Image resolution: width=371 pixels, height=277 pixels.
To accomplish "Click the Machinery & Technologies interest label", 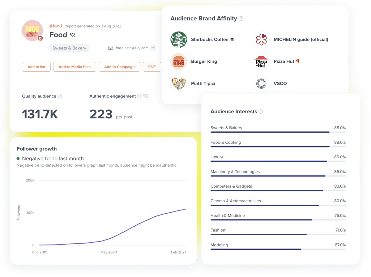I will (235, 172).
